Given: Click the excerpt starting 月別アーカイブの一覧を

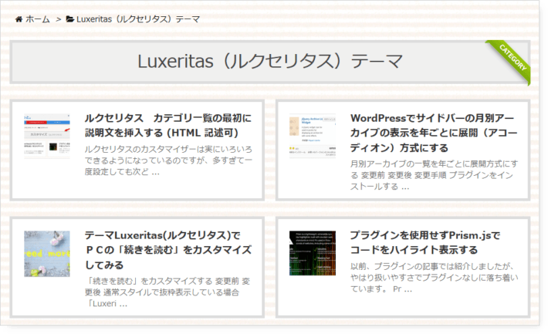Looking at the screenshot, I should pos(434,174).
